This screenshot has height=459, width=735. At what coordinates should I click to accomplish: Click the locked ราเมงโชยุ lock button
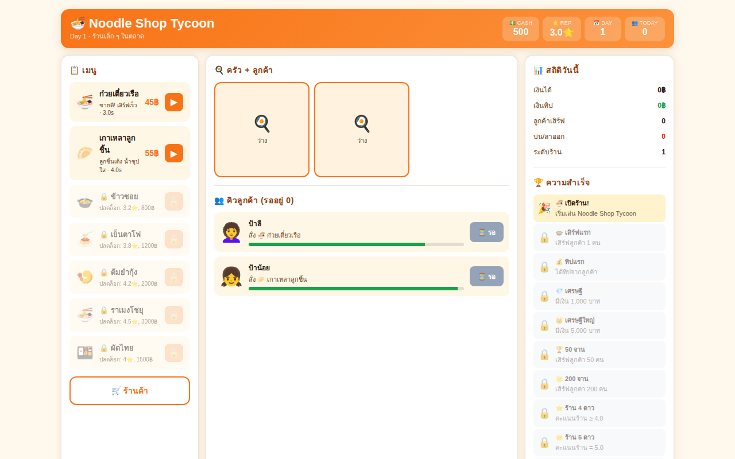[174, 315]
